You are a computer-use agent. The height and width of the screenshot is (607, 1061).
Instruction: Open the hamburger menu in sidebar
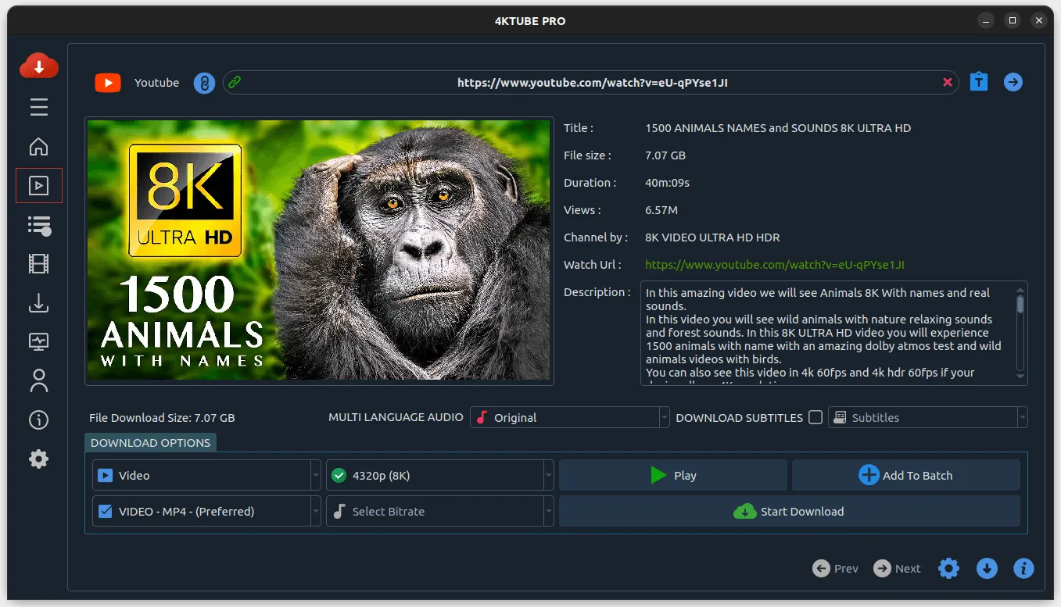click(x=39, y=107)
